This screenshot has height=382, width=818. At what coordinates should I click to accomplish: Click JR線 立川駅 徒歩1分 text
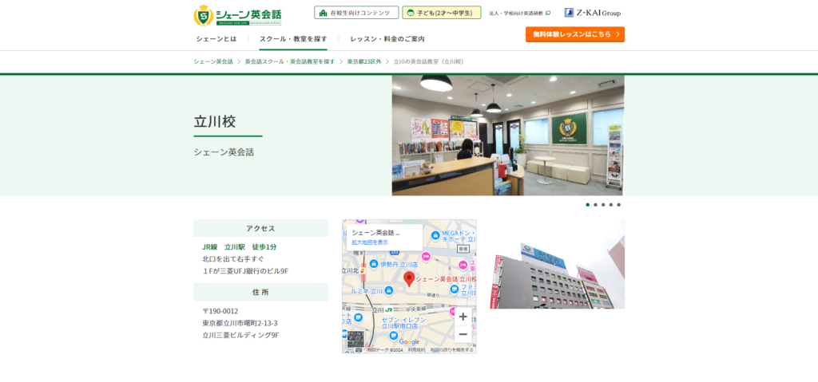tap(240, 247)
